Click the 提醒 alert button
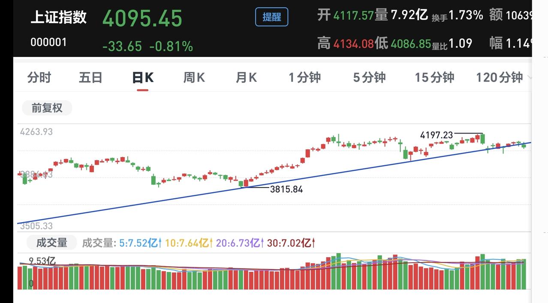Viewport: 548px width, 303px height. point(271,18)
